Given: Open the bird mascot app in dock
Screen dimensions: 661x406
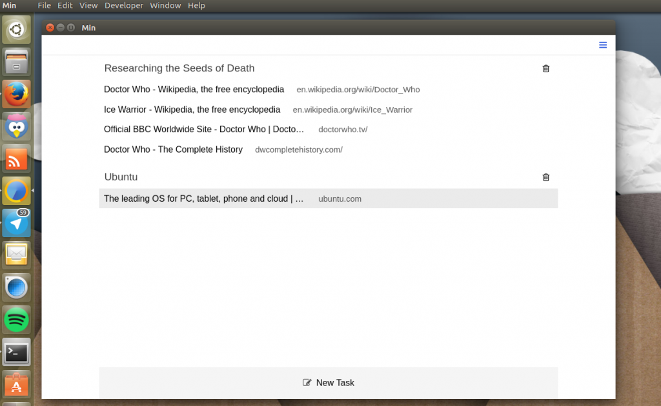Looking at the screenshot, I should click(16, 126).
